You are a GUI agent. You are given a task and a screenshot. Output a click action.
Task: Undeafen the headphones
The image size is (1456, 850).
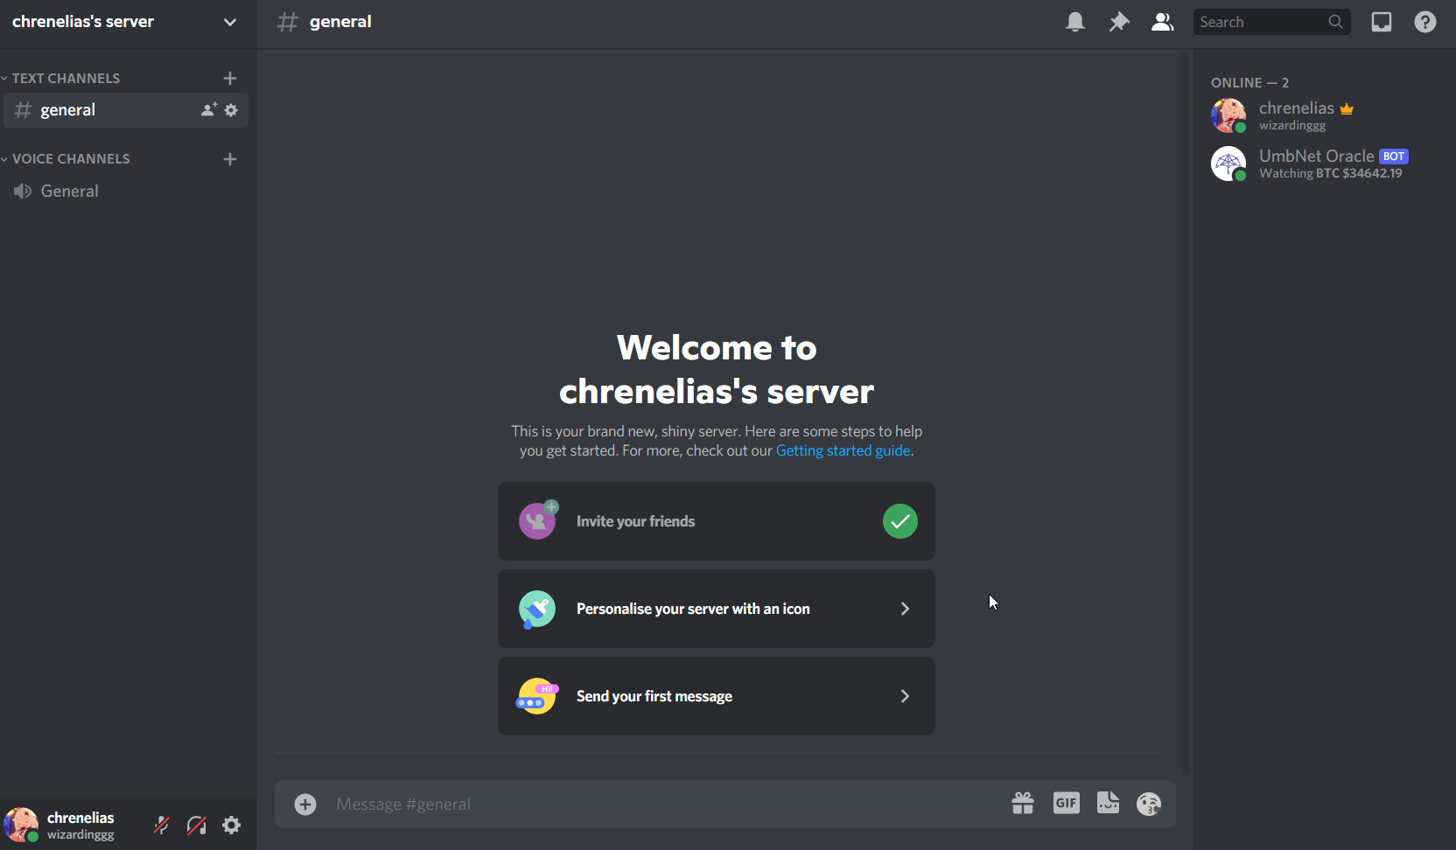click(197, 825)
